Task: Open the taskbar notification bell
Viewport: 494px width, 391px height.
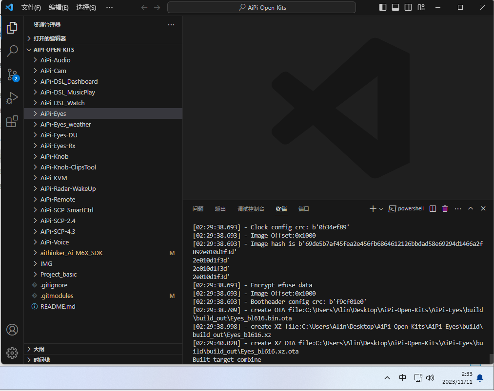Action: (x=480, y=378)
